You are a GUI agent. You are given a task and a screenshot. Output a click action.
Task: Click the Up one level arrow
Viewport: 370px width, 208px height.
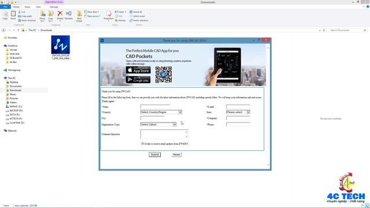pyautogui.click(x=18, y=30)
